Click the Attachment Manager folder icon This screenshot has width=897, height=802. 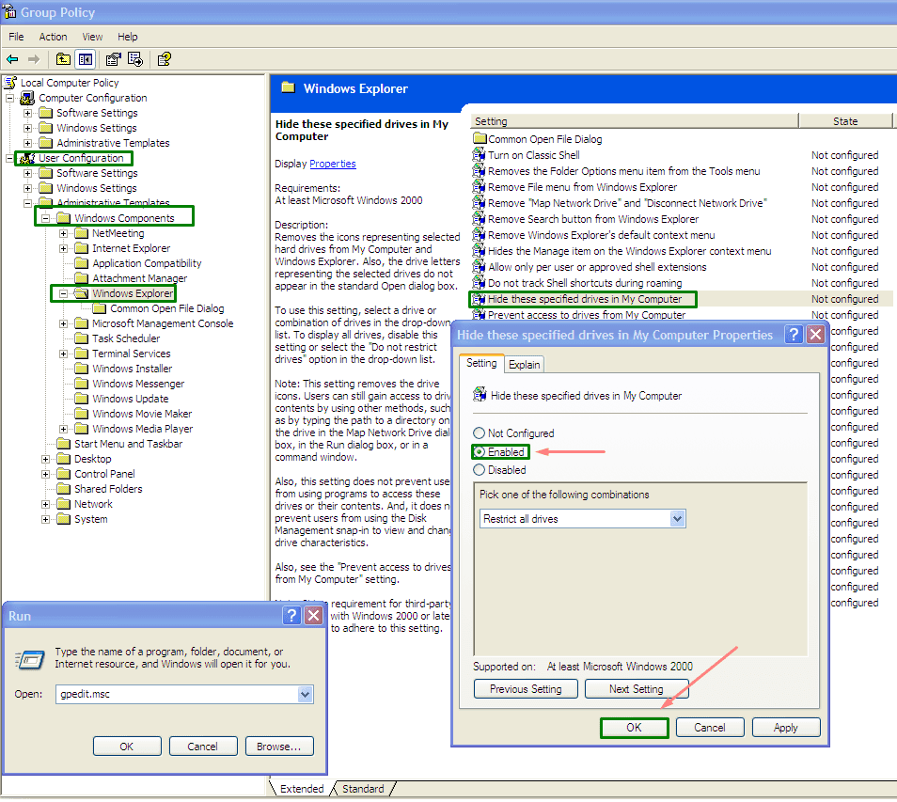click(x=82, y=278)
